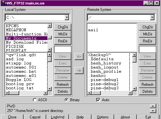The width and height of the screenshot is (161, 119).
Task: Click the remote Refresh button
Action: click(148, 85)
